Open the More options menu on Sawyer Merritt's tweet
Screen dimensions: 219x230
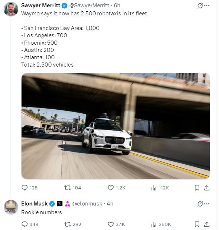click(x=207, y=6)
